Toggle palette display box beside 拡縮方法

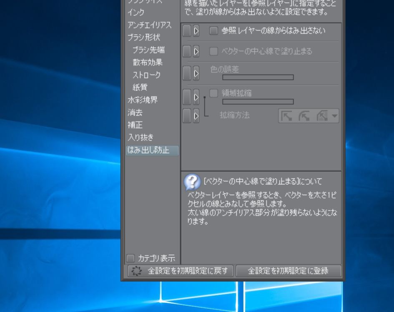pyautogui.click(x=187, y=116)
